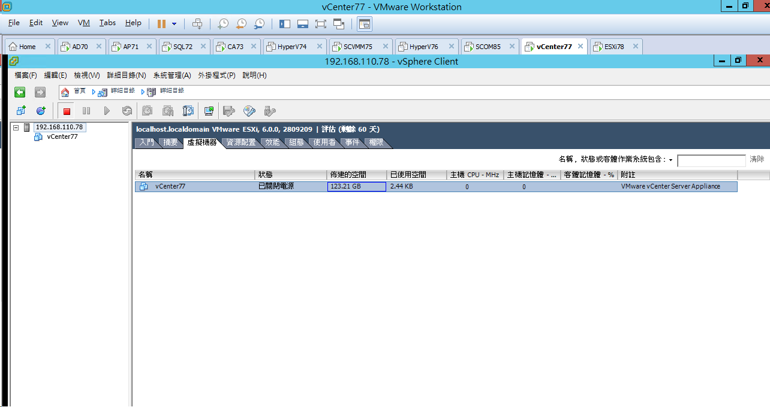
Task: Open the 外掛程式(P) menu
Action: coord(216,75)
